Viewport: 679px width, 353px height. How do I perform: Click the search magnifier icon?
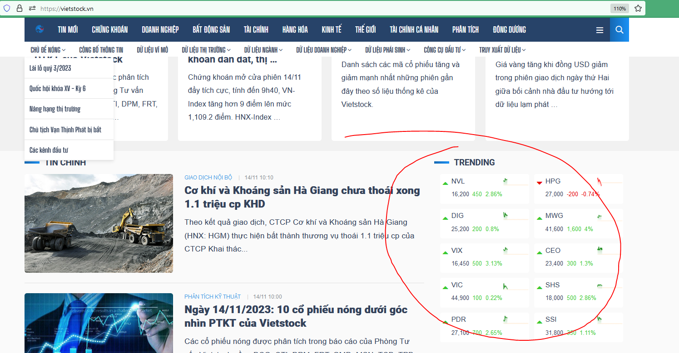[620, 30]
